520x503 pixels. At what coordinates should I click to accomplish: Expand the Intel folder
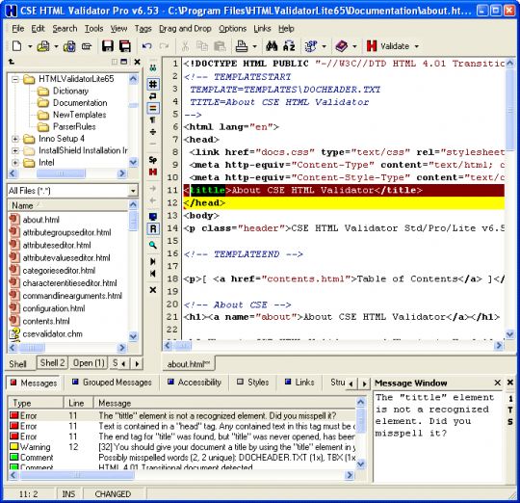[x=15, y=163]
